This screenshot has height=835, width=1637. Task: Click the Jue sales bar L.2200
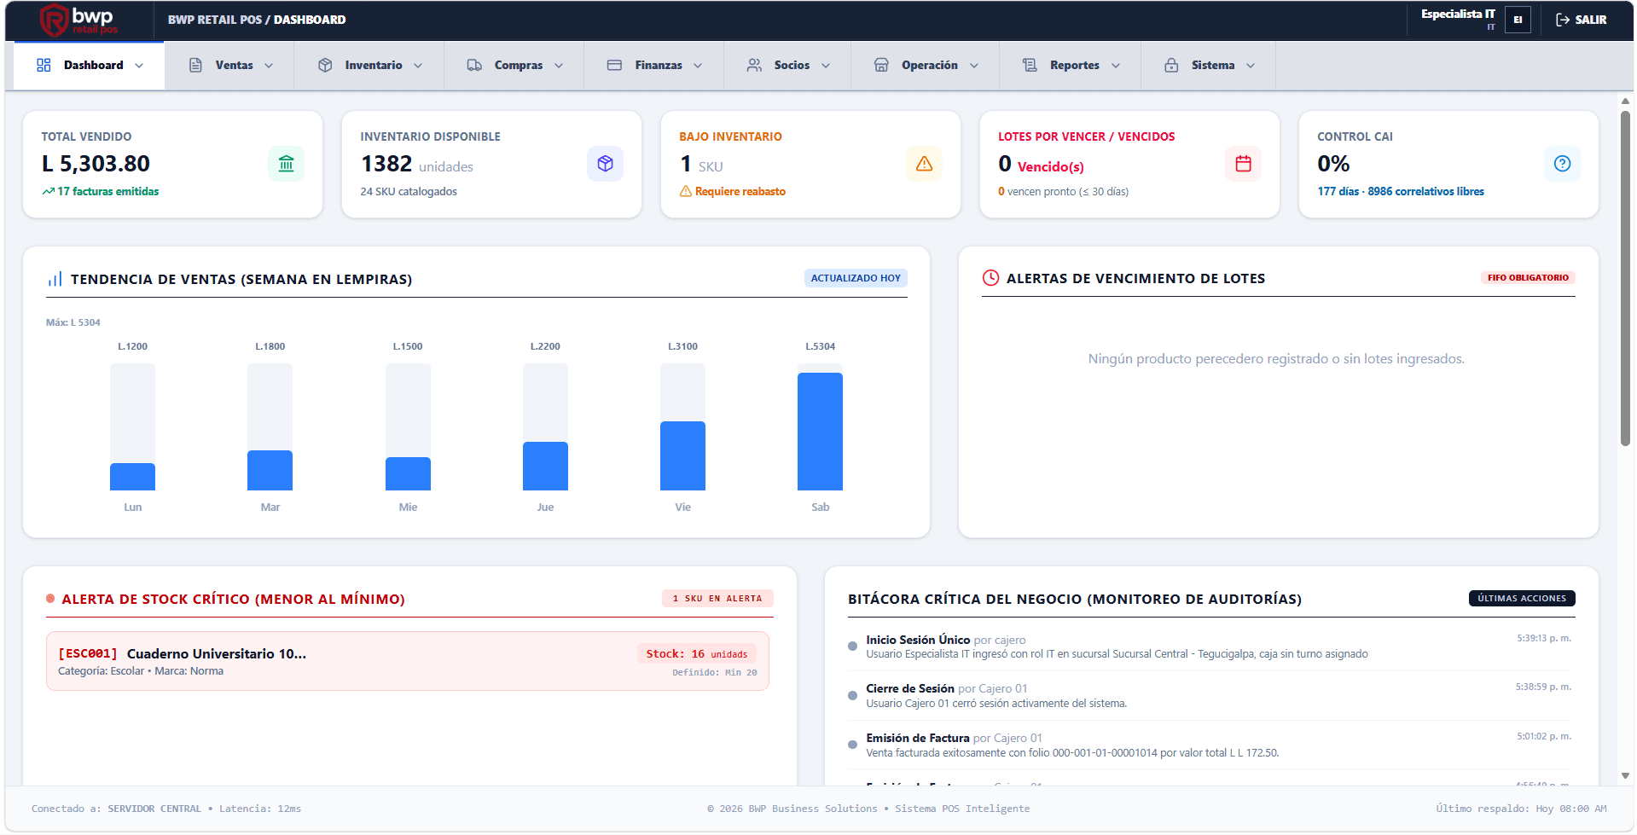click(x=545, y=466)
